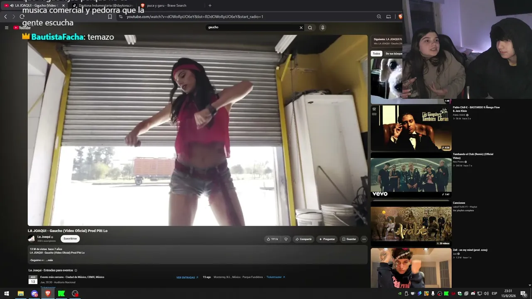Image resolution: width=532 pixels, height=299 pixels.
Task: Switch to Brave browser in taskbar
Action: (x=48, y=294)
